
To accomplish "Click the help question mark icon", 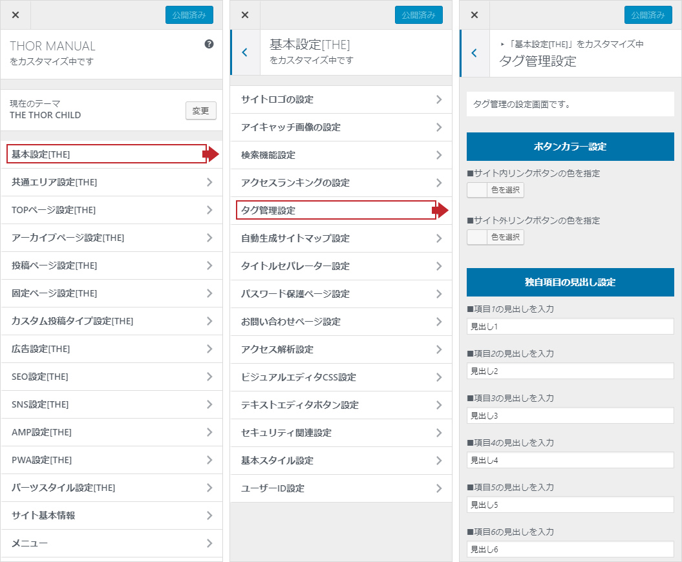I will pos(209,45).
